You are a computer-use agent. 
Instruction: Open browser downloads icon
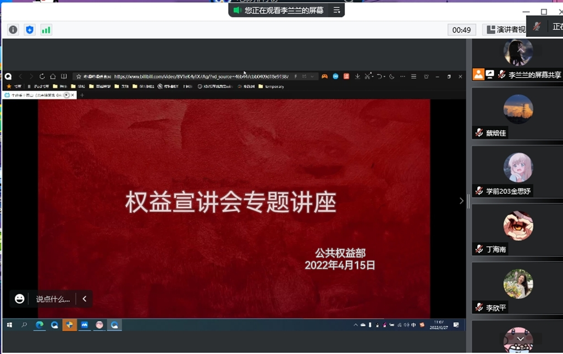coord(357,76)
